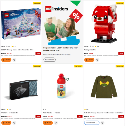Screen dimensions: 125x126
Task: Open the Rode panda Mei product link
Action: pos(90,50)
